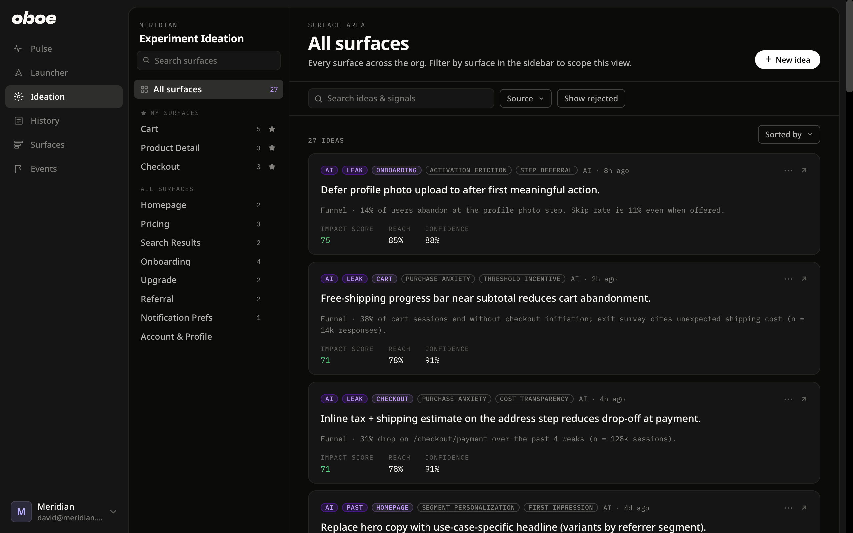This screenshot has height=533, width=853.
Task: Open the Notification Prefs surface
Action: (208, 318)
